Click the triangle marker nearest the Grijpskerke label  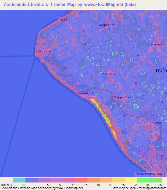[138, 55]
